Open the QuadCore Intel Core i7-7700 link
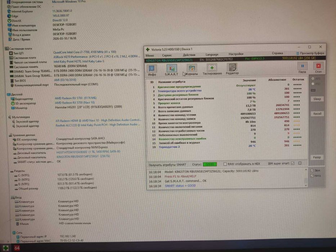 tap(85, 52)
